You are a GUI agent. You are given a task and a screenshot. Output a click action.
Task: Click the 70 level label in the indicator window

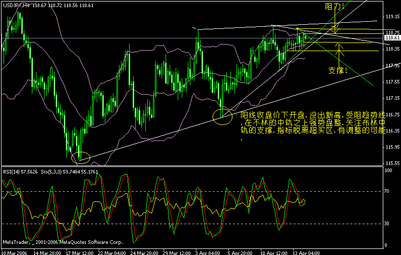tap(386, 191)
